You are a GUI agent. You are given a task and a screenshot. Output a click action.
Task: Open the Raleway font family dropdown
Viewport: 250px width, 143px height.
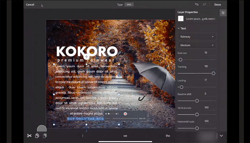197,37
